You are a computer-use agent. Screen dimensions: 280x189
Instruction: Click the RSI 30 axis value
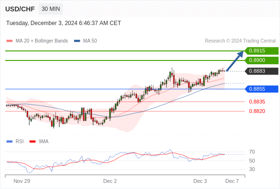tap(252, 169)
